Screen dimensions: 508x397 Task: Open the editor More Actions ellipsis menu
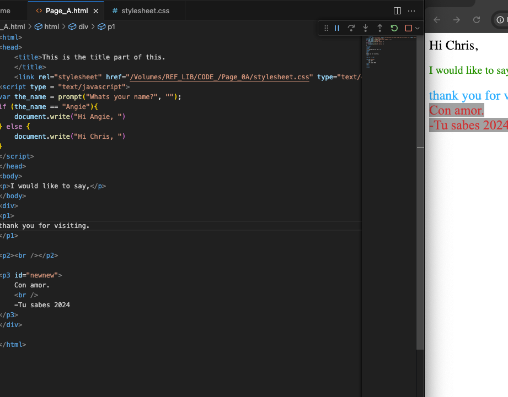(411, 11)
